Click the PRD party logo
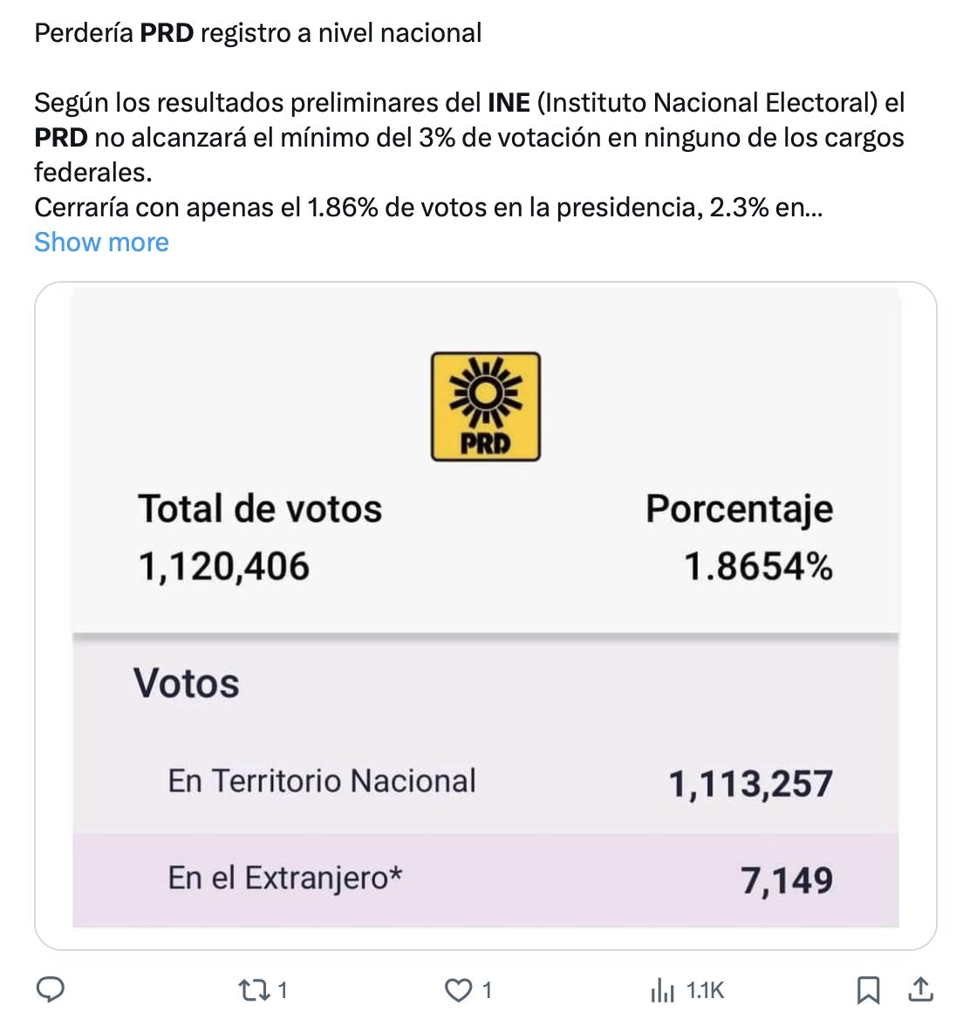963x1026 pixels. (486, 407)
